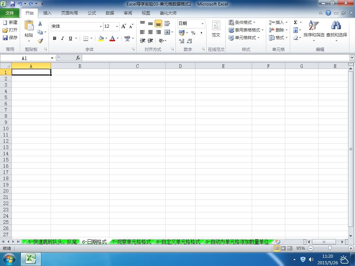355x266 pixels.
Task: Click the wén phonetic guide icon
Action: coord(127,38)
